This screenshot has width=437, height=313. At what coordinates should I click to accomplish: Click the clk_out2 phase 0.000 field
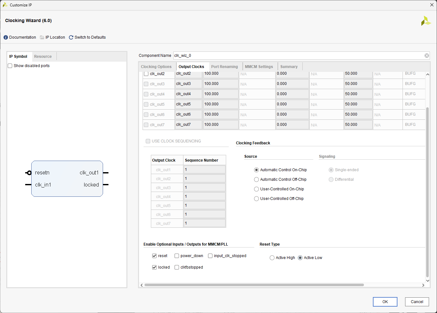click(292, 74)
